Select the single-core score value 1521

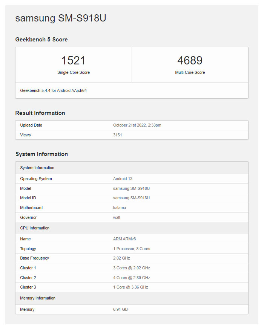[x=73, y=60]
